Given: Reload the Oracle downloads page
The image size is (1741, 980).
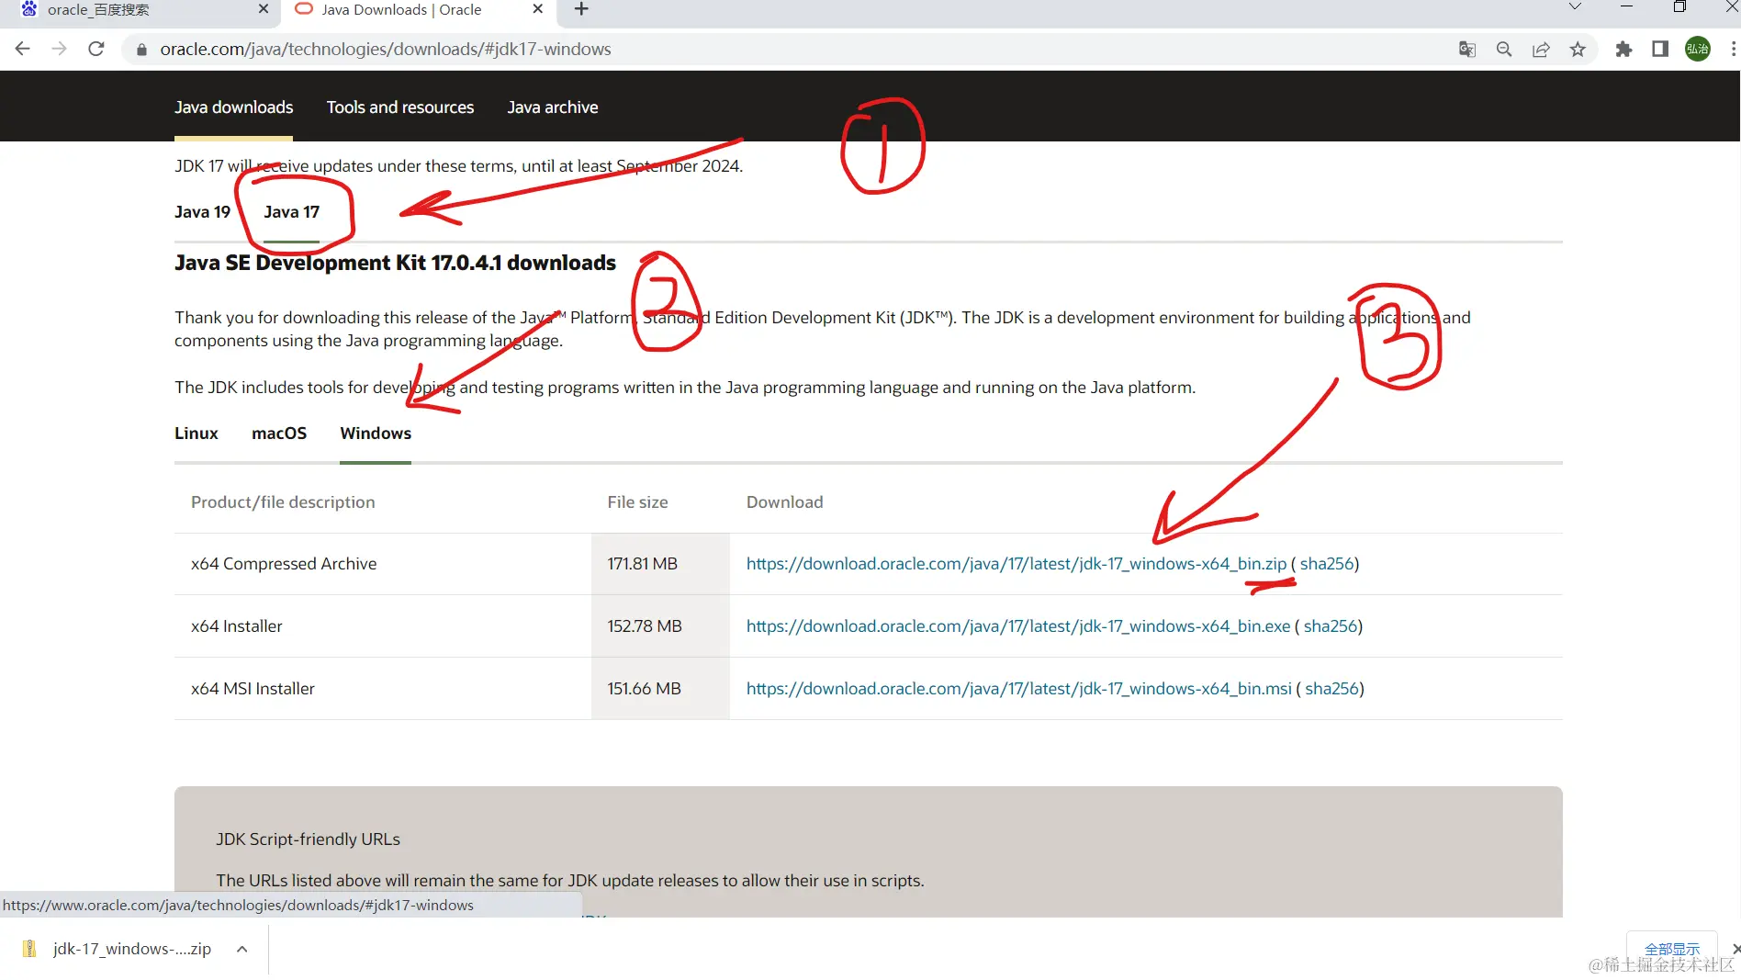Looking at the screenshot, I should pos(96,49).
